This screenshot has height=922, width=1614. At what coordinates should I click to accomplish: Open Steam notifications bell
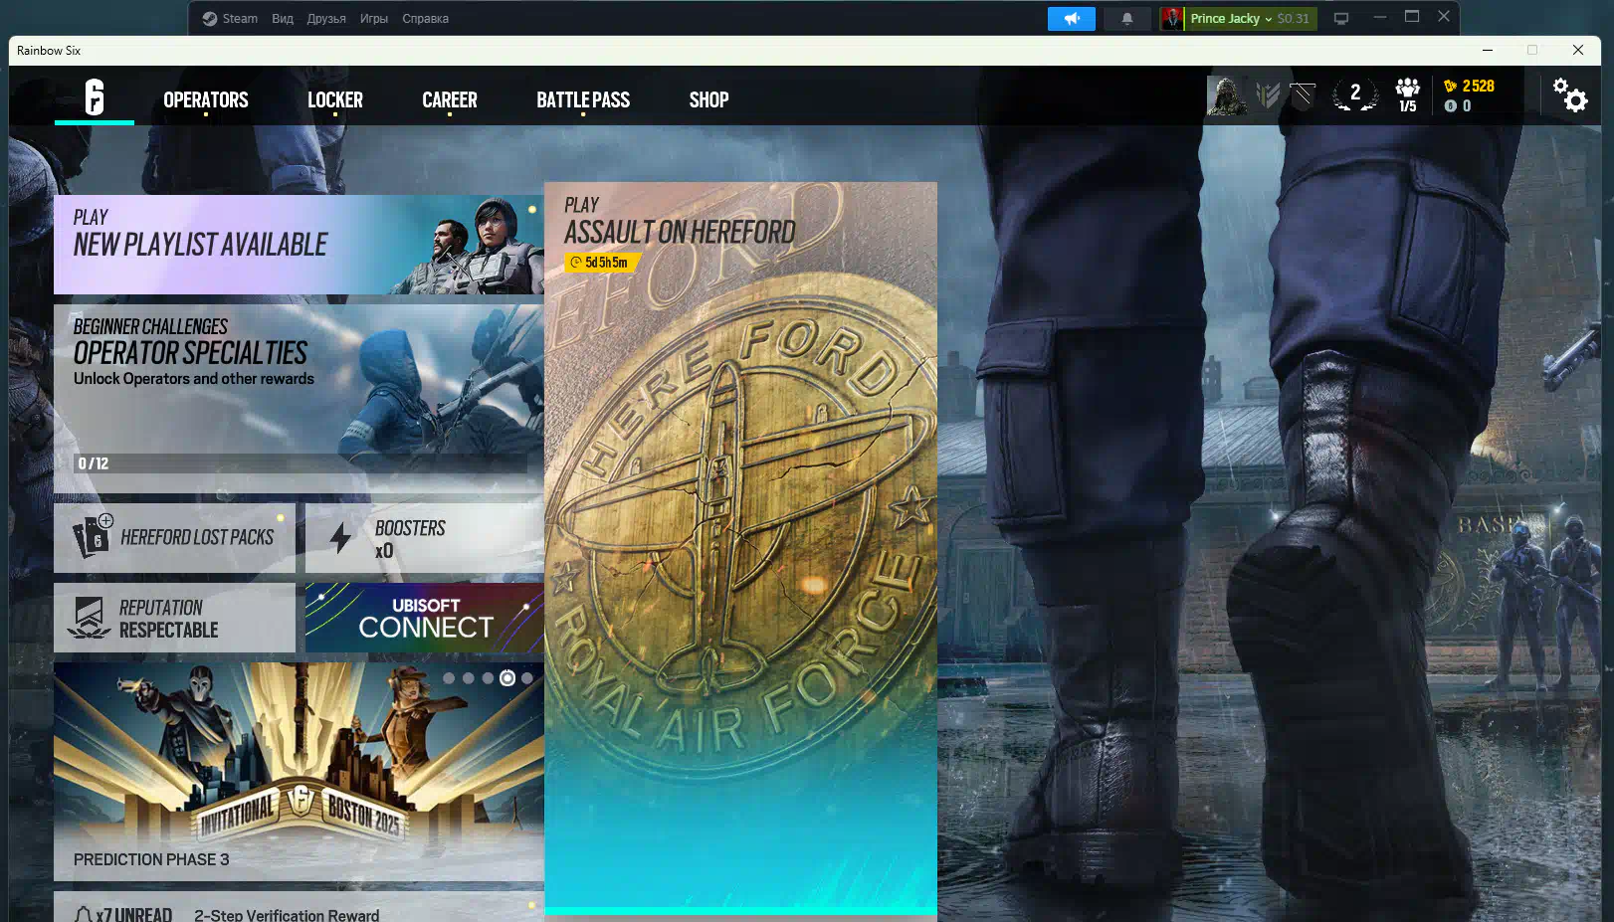coord(1127,18)
